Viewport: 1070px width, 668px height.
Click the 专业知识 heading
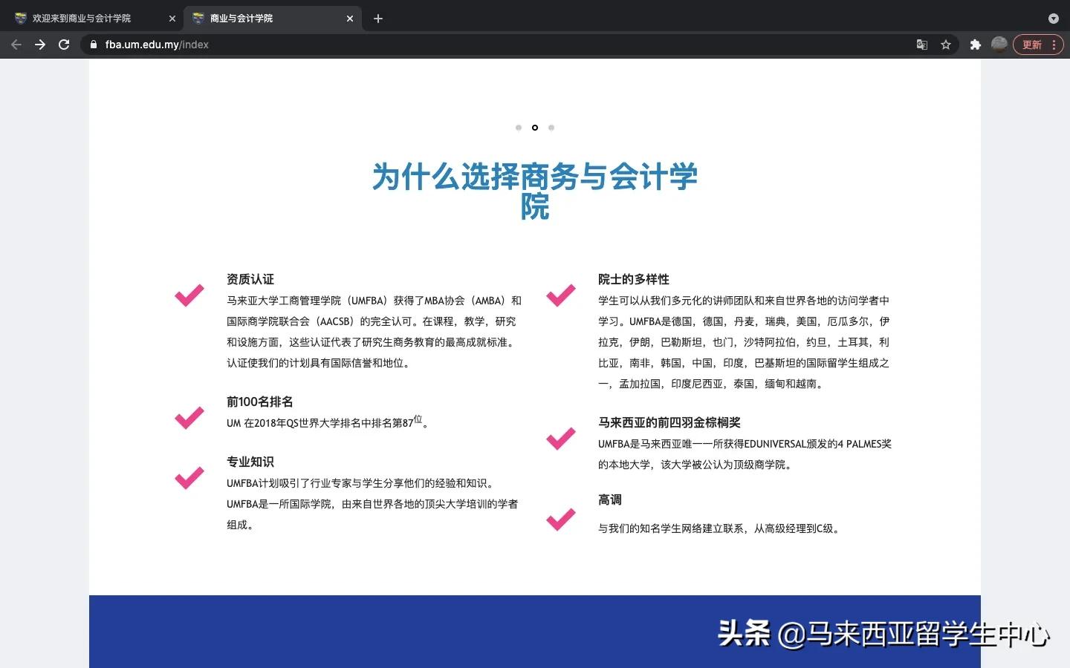tap(250, 462)
